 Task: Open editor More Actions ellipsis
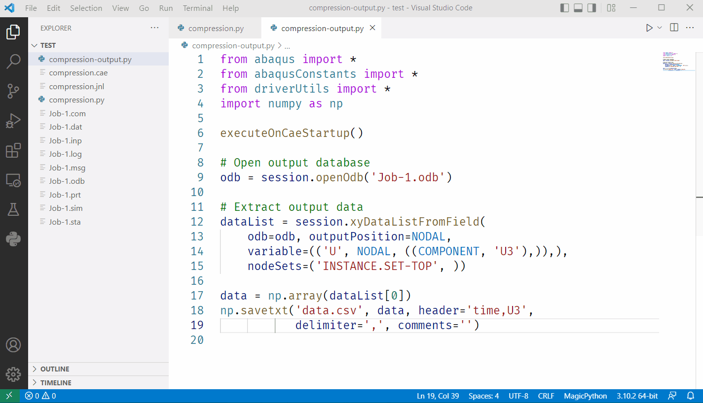click(690, 28)
